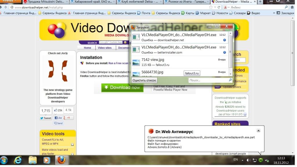Select the Video sites navigation tab
Image resolution: width=297 pixels, height=167 pixels.
(x=104, y=48)
